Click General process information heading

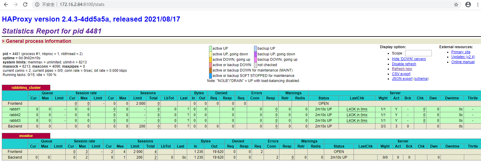(39, 41)
